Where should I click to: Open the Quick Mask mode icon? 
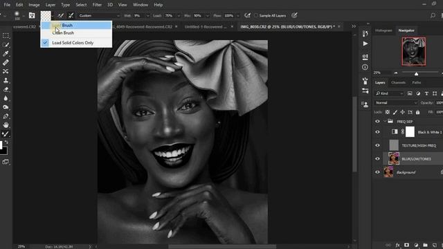[x=6, y=162]
